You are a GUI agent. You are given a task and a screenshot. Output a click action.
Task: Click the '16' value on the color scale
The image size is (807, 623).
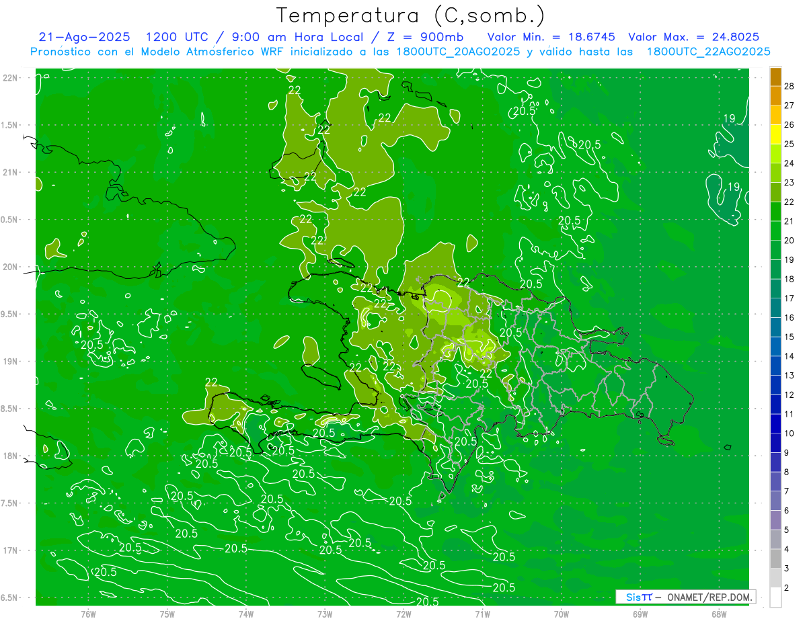(x=790, y=318)
